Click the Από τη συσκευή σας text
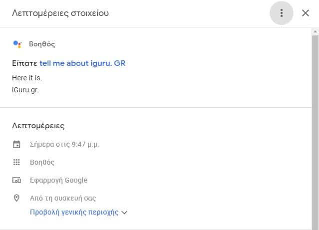319x230 pixels. coord(63,198)
